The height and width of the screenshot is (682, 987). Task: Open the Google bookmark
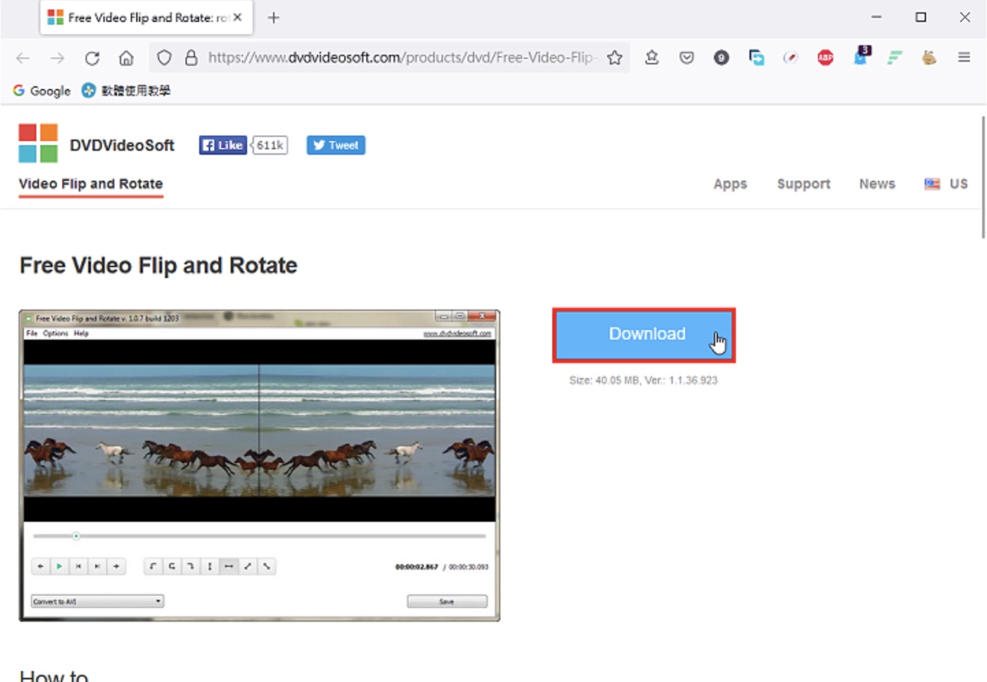tap(42, 90)
